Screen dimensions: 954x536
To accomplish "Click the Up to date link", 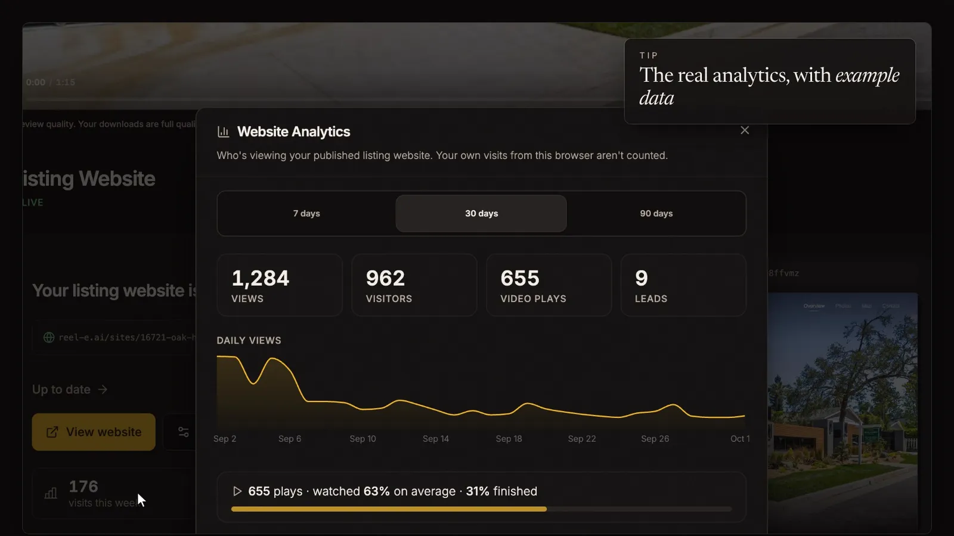I will pos(70,389).
